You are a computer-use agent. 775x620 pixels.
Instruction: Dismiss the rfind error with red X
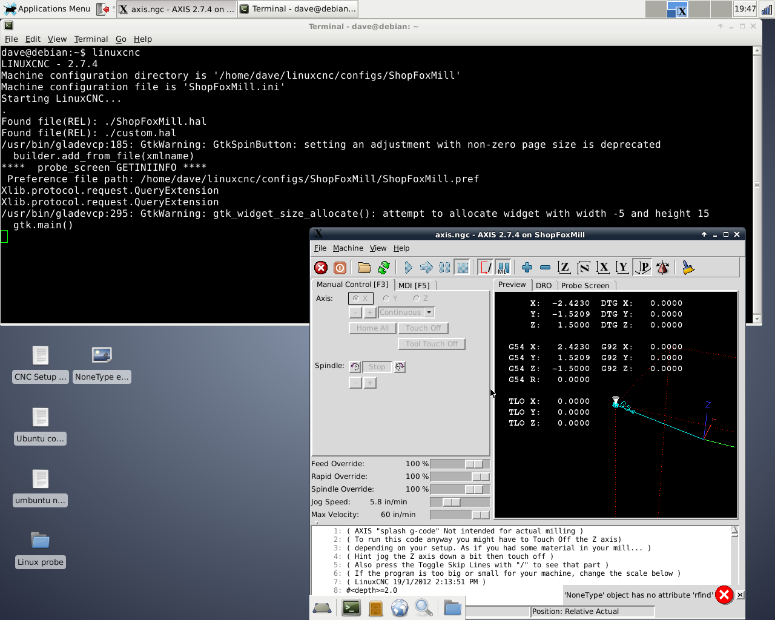pos(724,595)
